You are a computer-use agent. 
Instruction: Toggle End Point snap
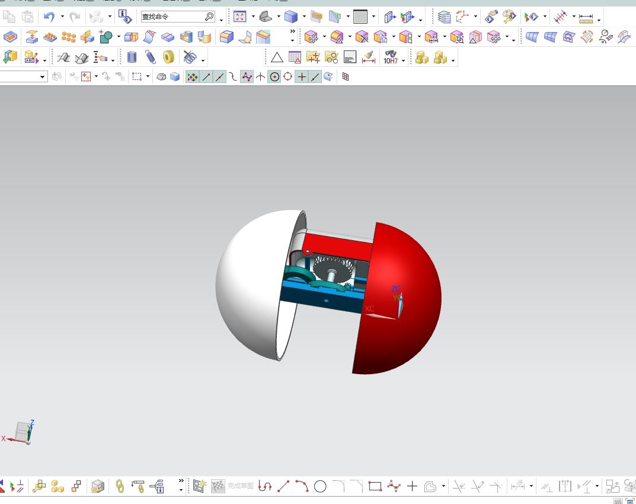[206, 76]
